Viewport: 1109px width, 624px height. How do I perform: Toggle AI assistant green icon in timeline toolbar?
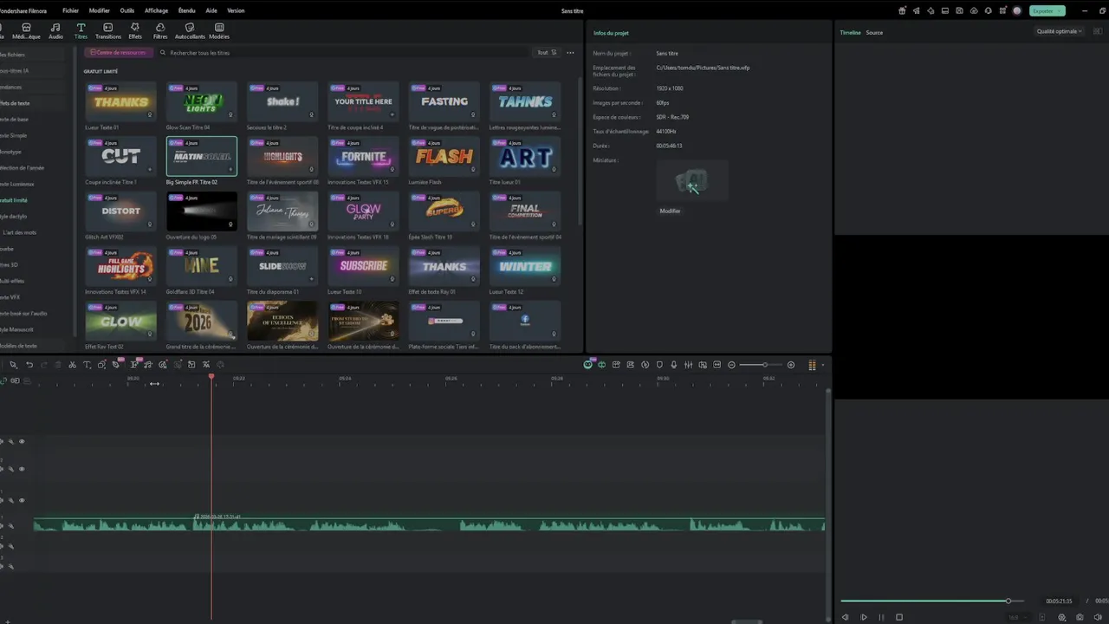click(587, 365)
